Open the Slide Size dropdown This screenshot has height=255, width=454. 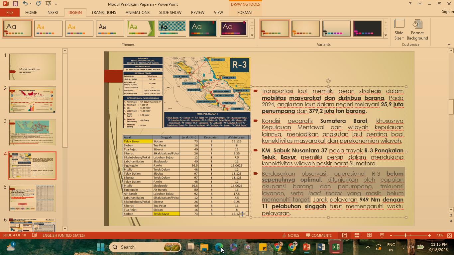pos(399,30)
